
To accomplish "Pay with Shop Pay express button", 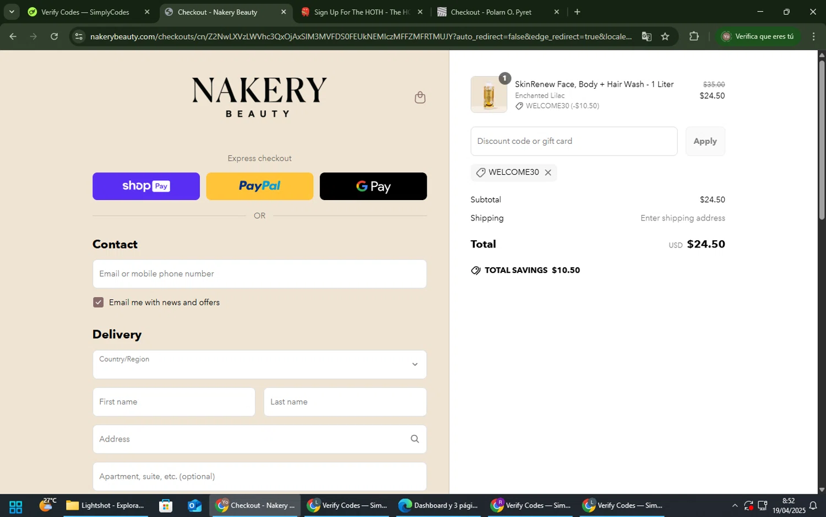I will pyautogui.click(x=146, y=186).
